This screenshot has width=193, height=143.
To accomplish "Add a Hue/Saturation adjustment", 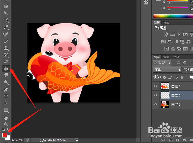I will tap(163, 42).
